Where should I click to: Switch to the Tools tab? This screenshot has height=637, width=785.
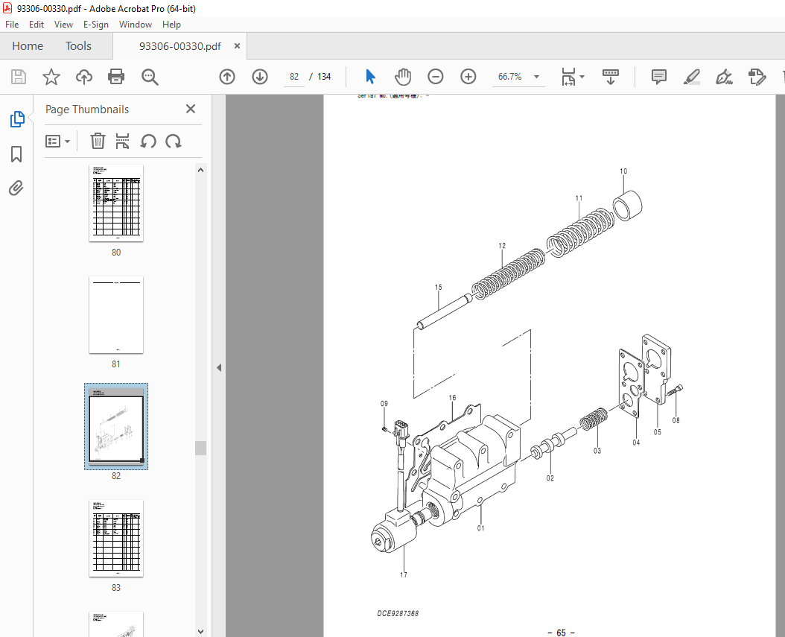(x=79, y=46)
